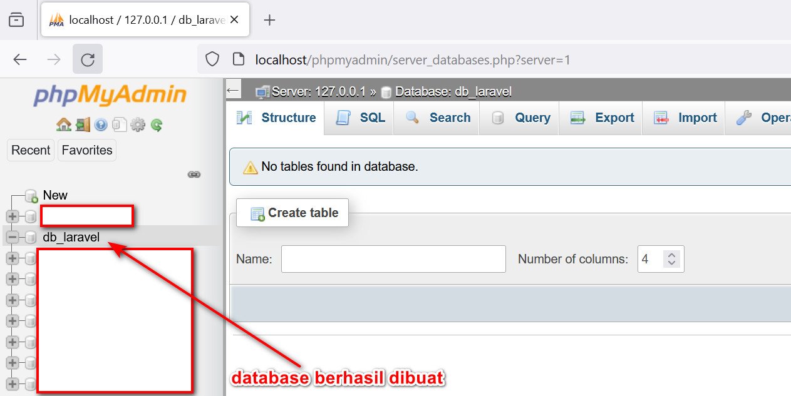Viewport: 791px width, 396px height.
Task: Select db_laravel in the database tree
Action: (x=71, y=237)
